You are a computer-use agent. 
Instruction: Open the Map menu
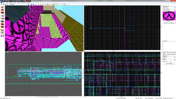point(11,2)
